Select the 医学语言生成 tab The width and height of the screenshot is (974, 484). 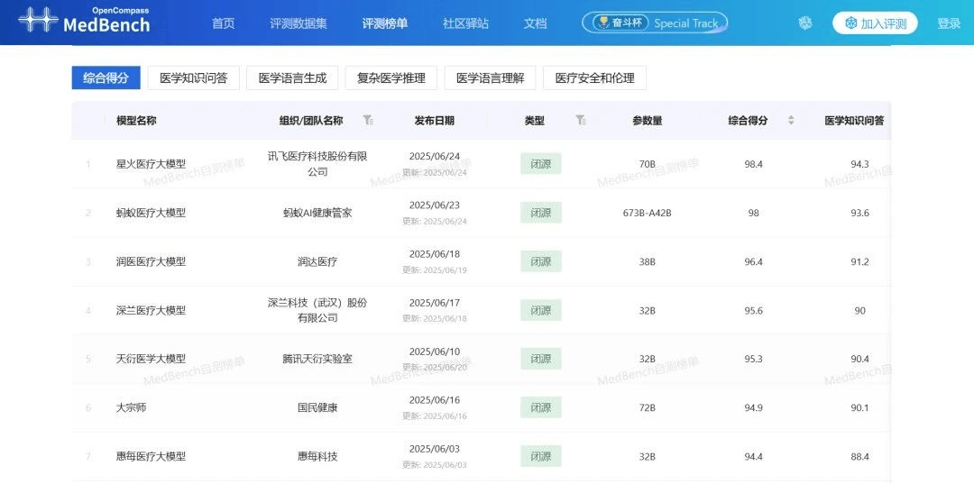point(292,78)
